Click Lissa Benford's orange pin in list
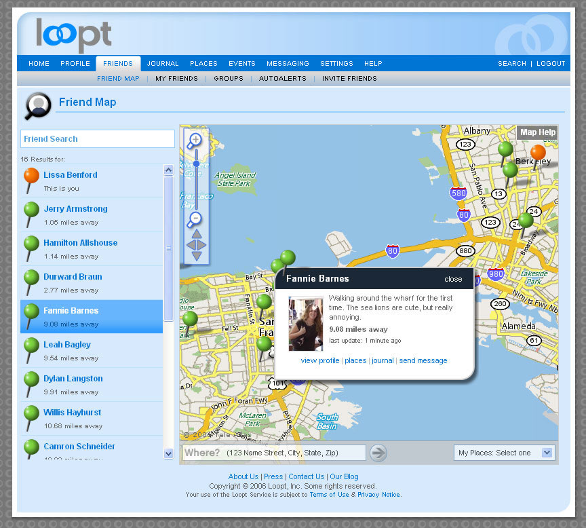 31,181
